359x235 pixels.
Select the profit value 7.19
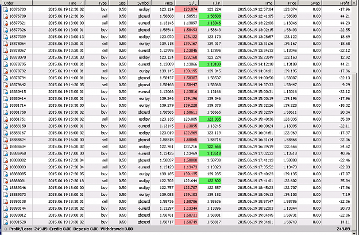pos(346,195)
